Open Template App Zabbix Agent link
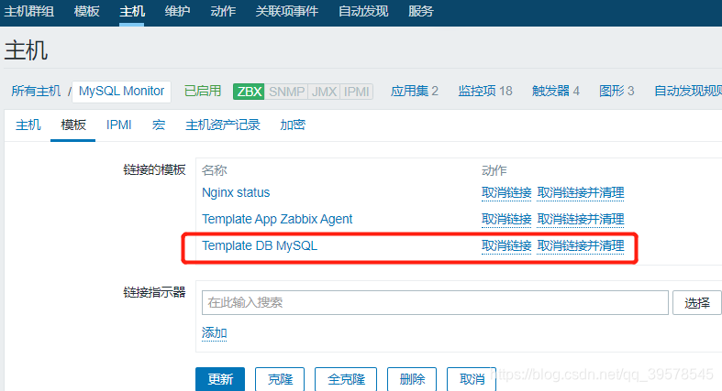 (277, 219)
